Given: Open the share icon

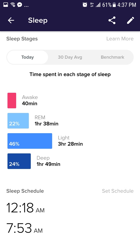Looking at the screenshot, I should (x=112, y=20).
